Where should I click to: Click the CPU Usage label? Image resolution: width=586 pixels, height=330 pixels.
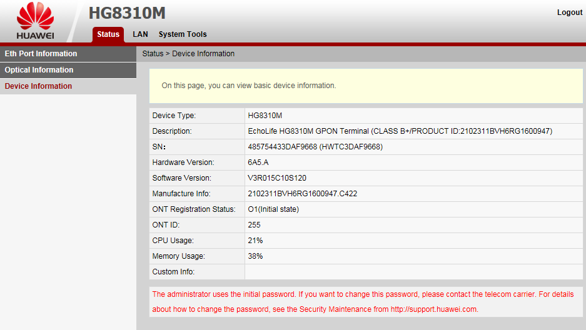click(x=173, y=241)
